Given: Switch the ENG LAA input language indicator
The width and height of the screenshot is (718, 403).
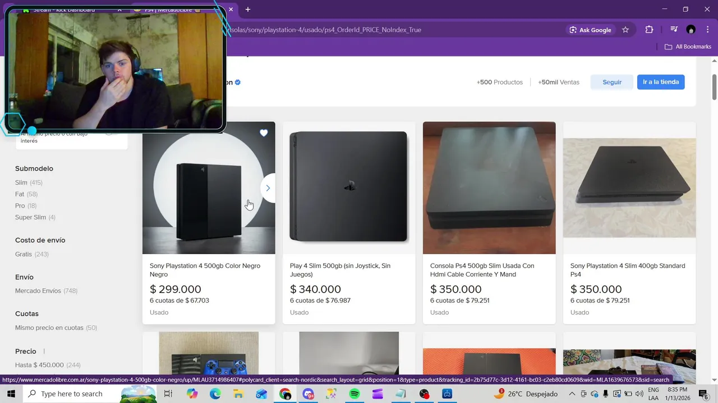Looking at the screenshot, I should pyautogui.click(x=653, y=394).
